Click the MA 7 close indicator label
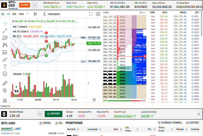This screenshot has height=136, width=203. tap(20, 27)
